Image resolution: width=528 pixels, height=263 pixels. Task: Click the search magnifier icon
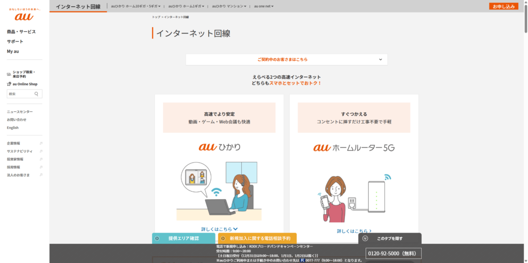pos(37,94)
